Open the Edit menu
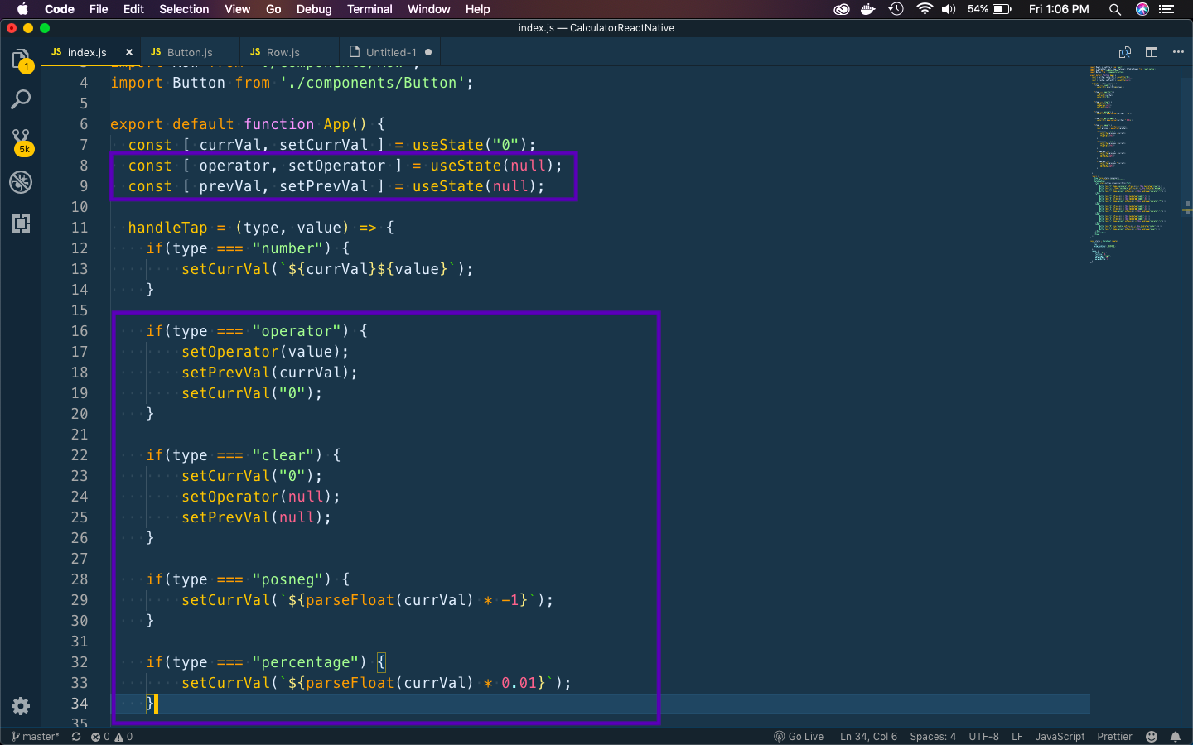 (x=133, y=9)
